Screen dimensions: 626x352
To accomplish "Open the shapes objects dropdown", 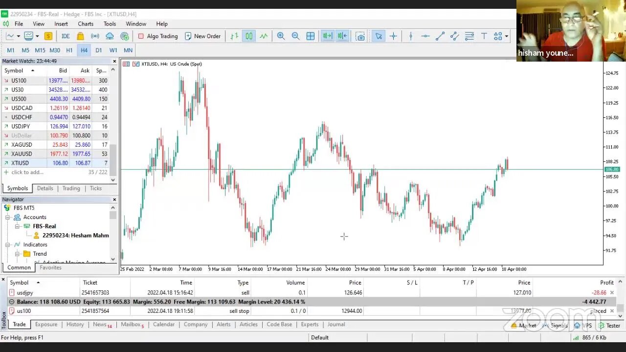I will (507, 36).
